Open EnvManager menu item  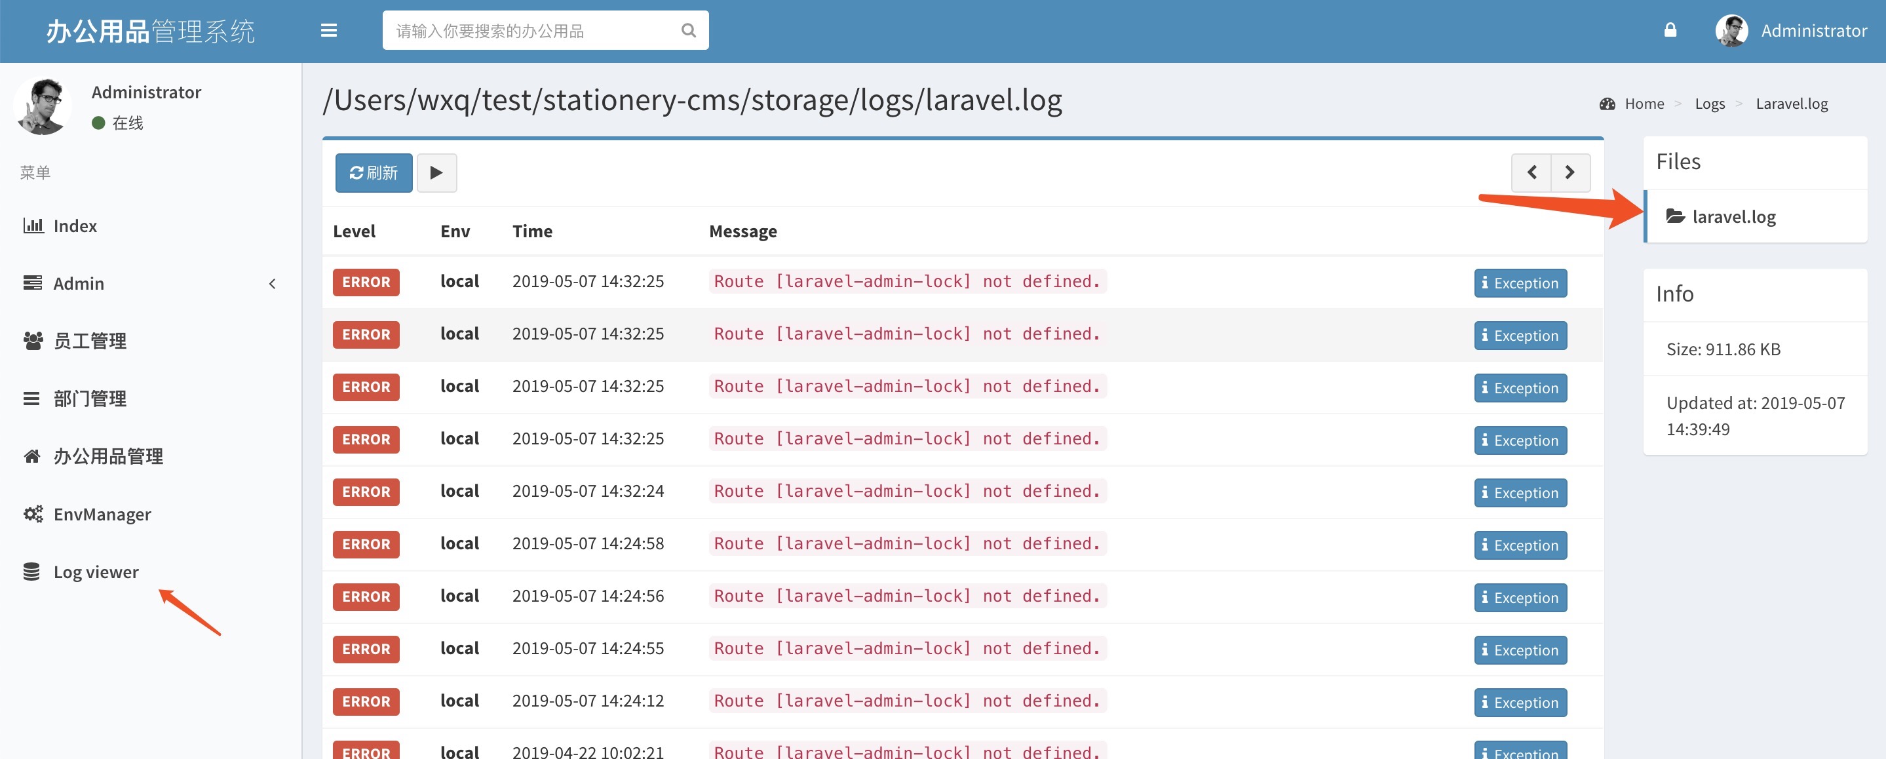pyautogui.click(x=102, y=515)
